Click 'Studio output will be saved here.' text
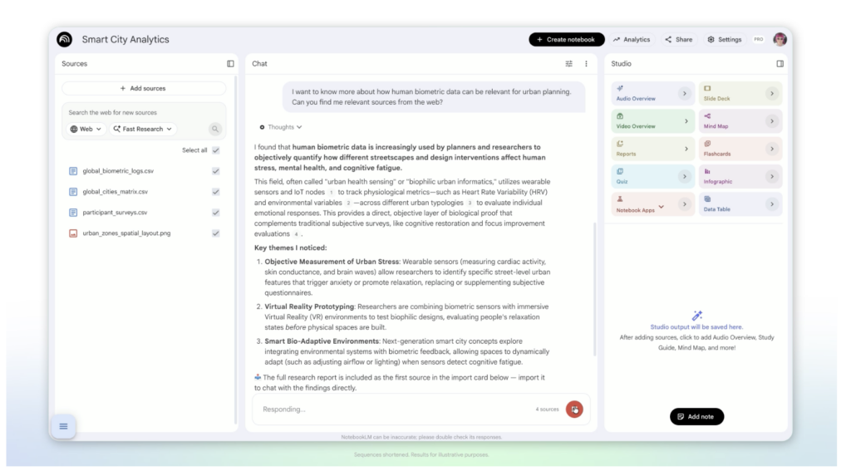This screenshot has width=851, height=471. (697, 326)
